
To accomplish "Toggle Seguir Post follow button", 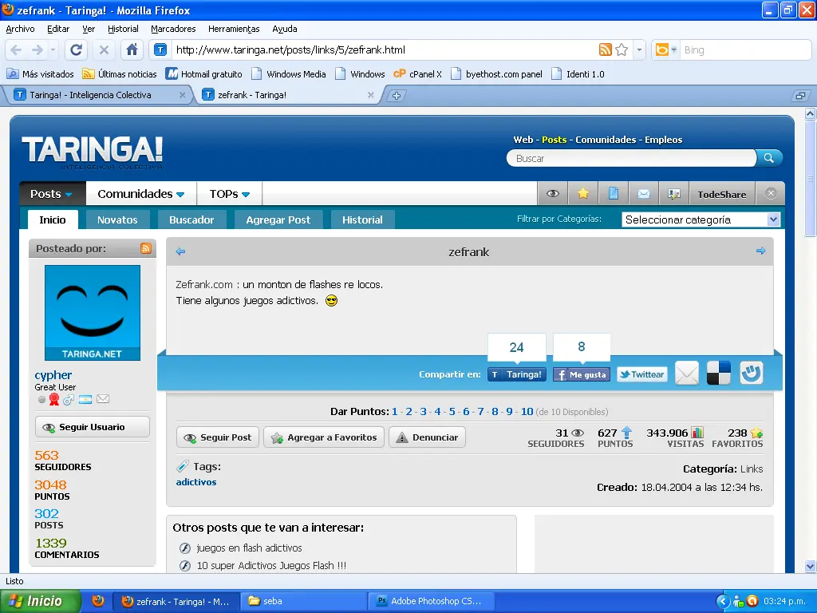I will coord(218,437).
